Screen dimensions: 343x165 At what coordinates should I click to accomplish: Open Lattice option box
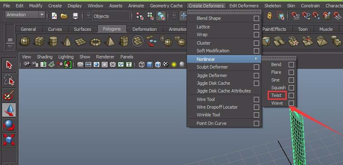coord(256,27)
